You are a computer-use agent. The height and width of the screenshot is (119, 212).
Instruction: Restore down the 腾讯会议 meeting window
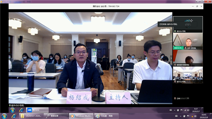click(197, 6)
